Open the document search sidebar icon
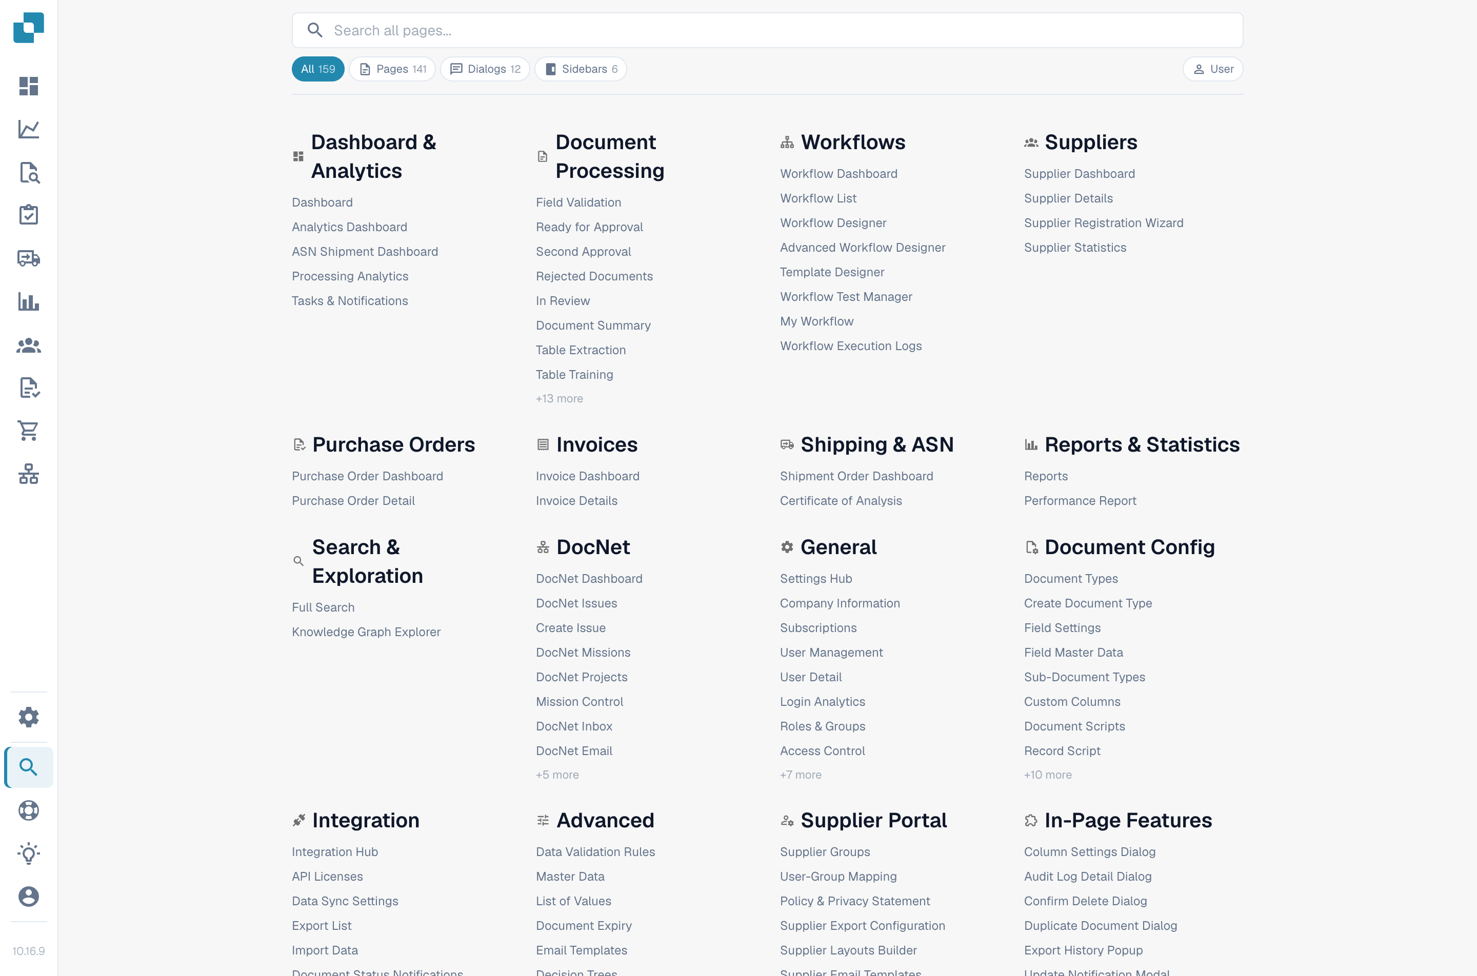This screenshot has width=1477, height=976. (x=29, y=172)
